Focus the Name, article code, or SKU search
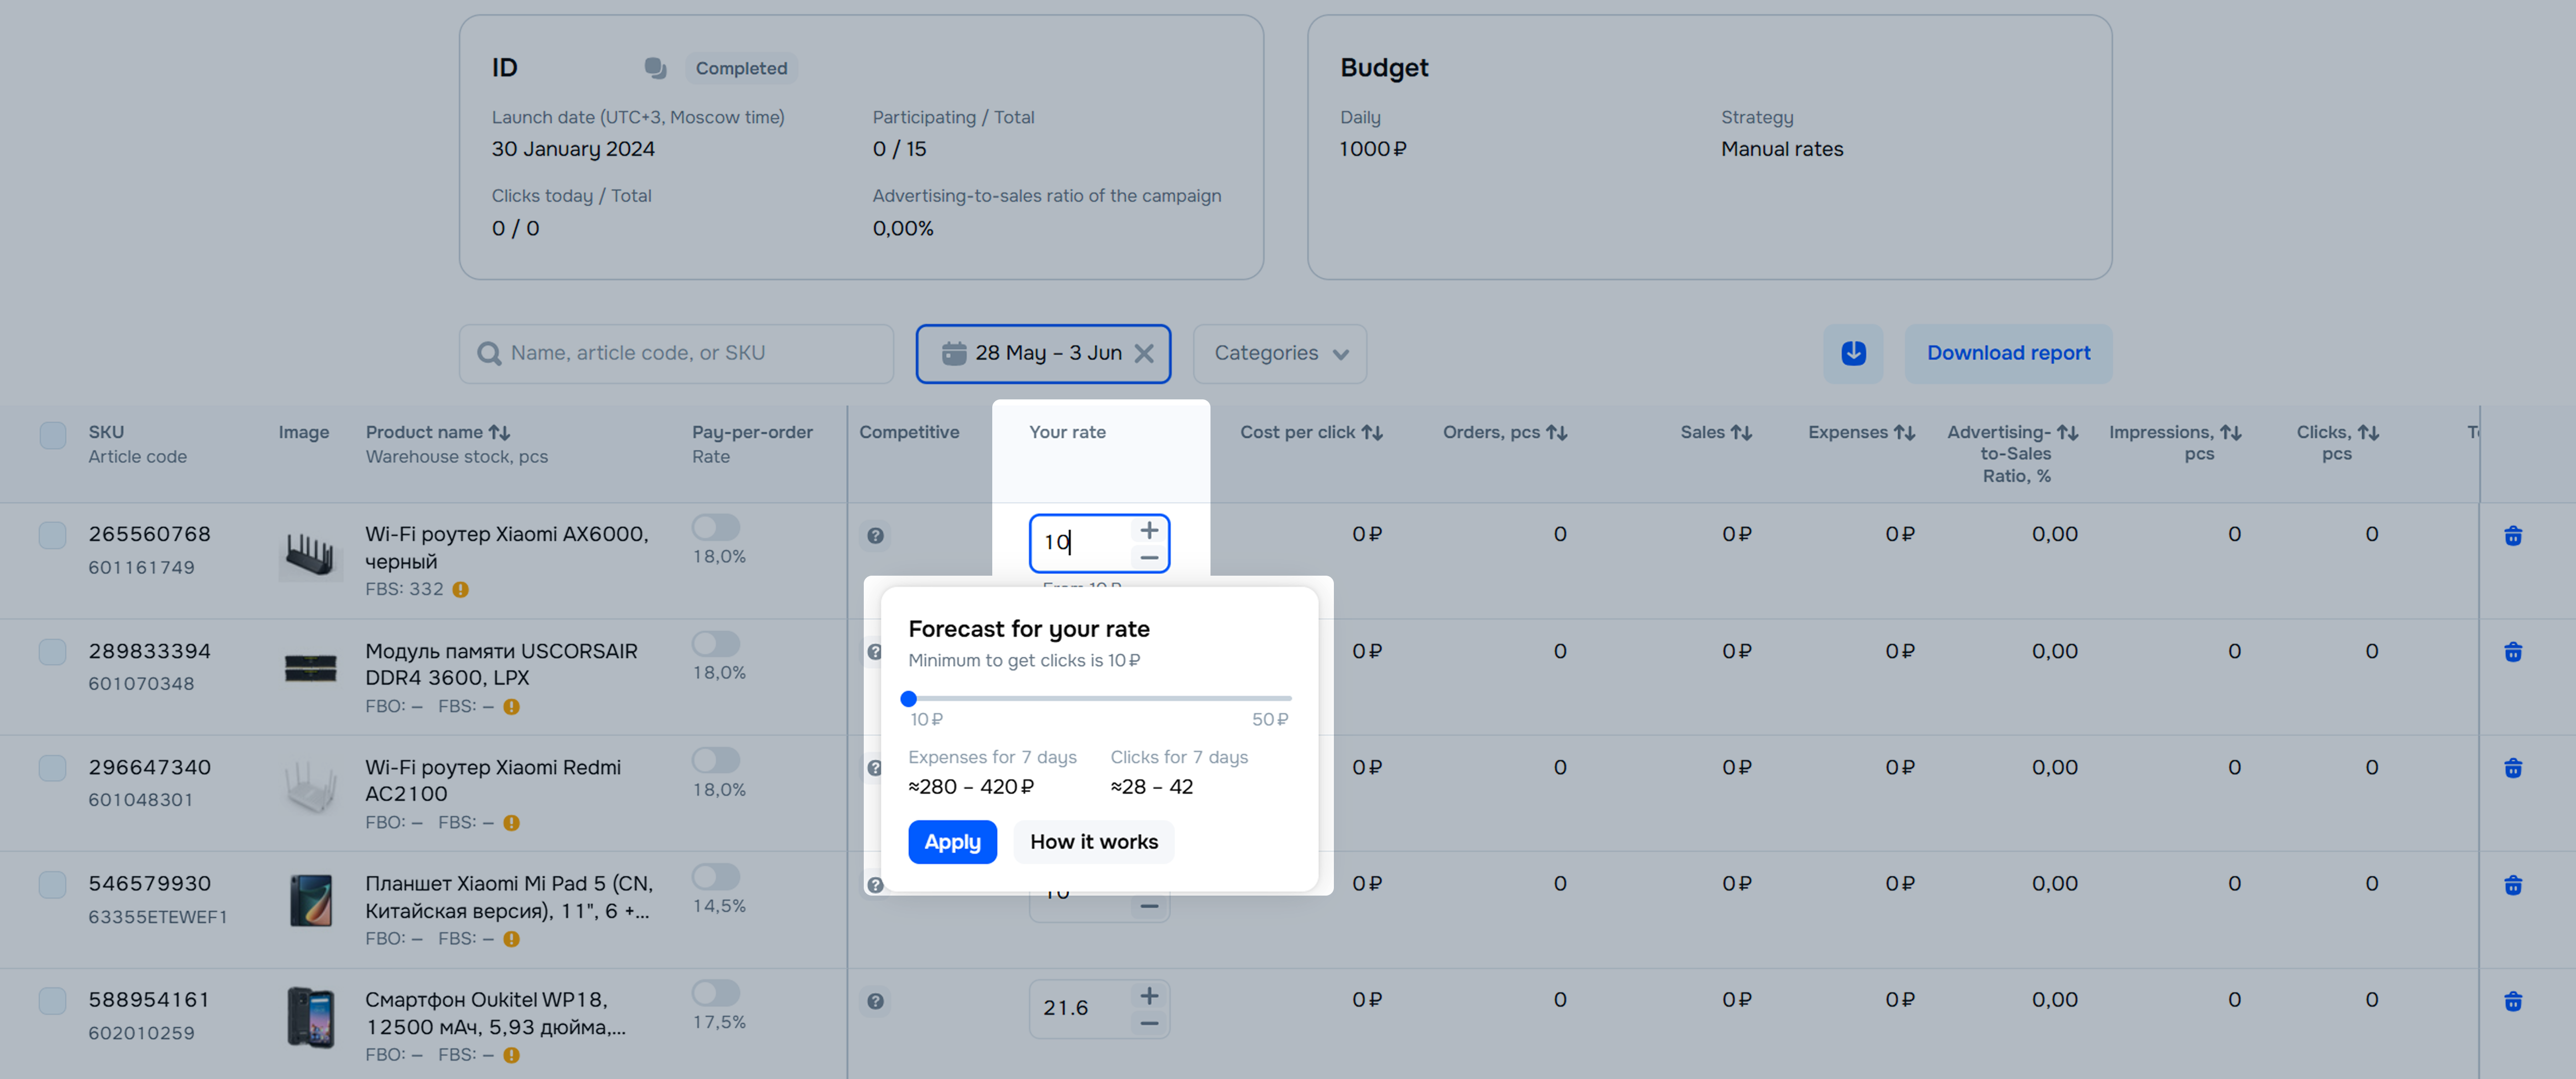2576x1079 pixels. (676, 354)
